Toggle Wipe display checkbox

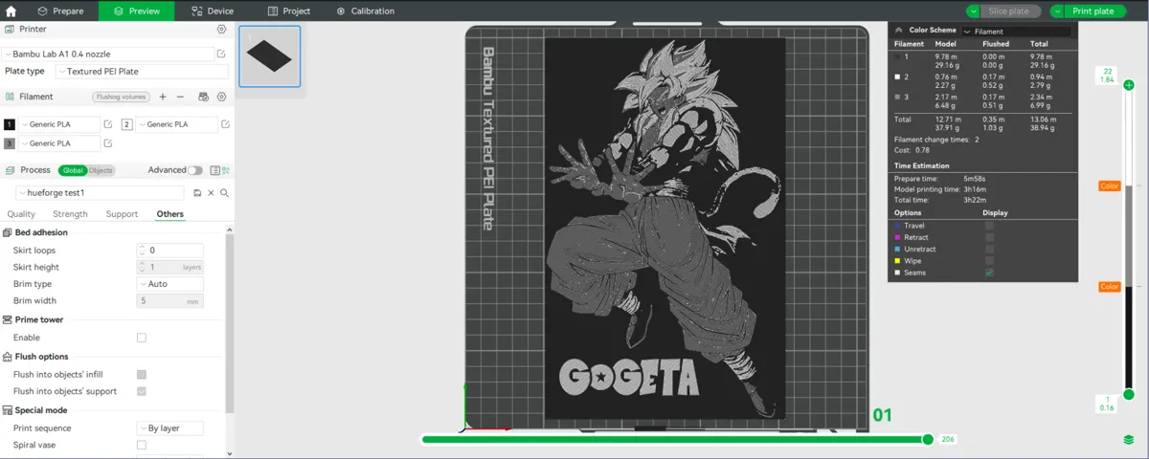click(x=989, y=261)
